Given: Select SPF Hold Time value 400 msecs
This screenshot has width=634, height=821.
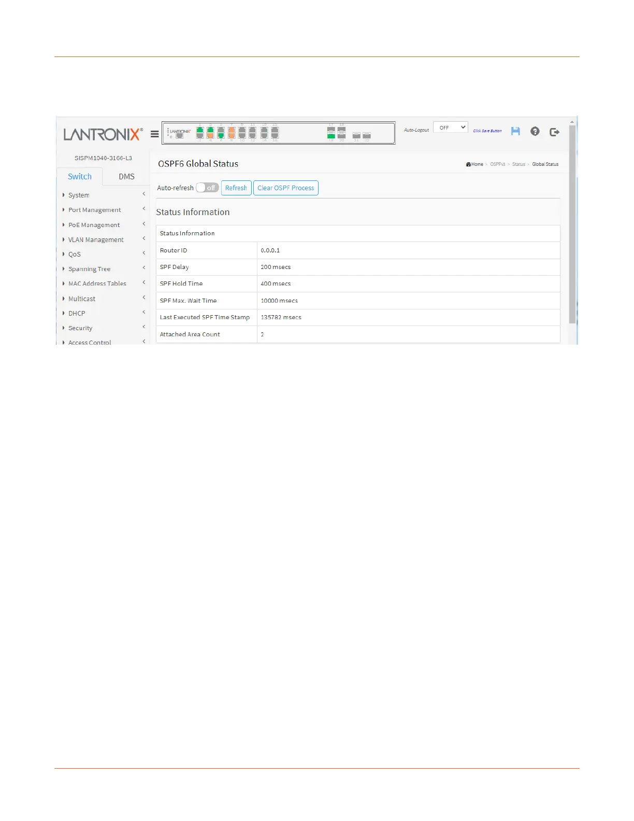Looking at the screenshot, I should click(x=276, y=284).
